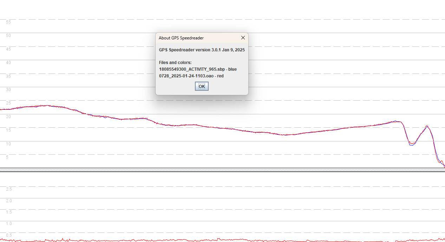Click the "Files and colors:" label
445x242 pixels.
175,63
